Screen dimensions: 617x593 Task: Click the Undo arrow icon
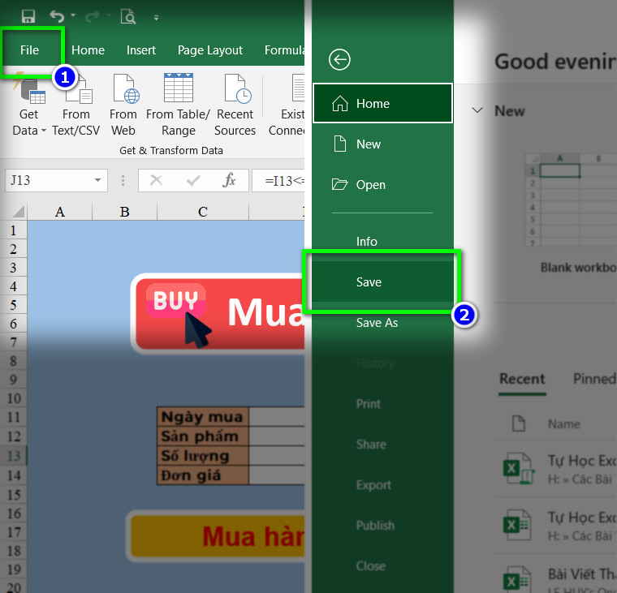[57, 16]
